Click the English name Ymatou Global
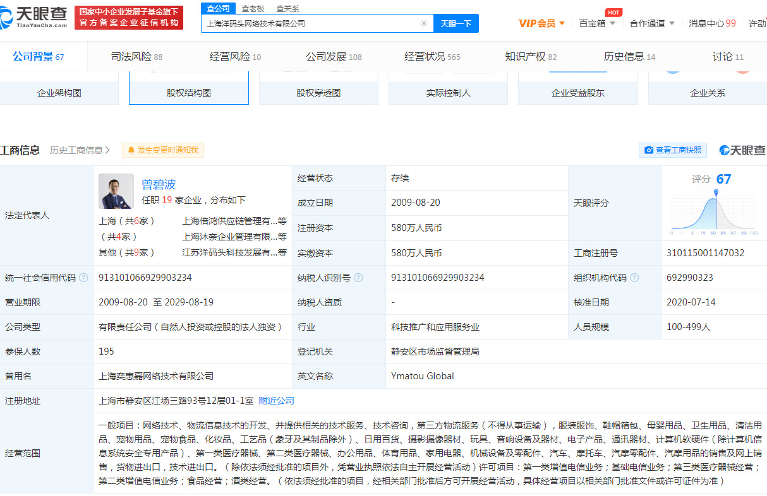 click(x=423, y=376)
